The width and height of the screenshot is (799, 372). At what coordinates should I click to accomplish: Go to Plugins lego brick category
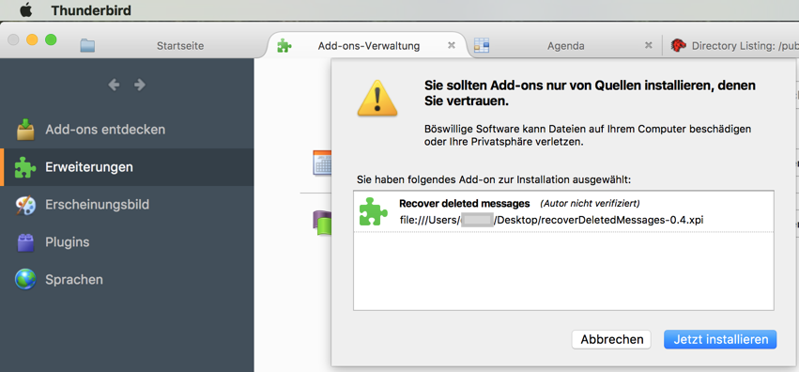tap(127, 242)
